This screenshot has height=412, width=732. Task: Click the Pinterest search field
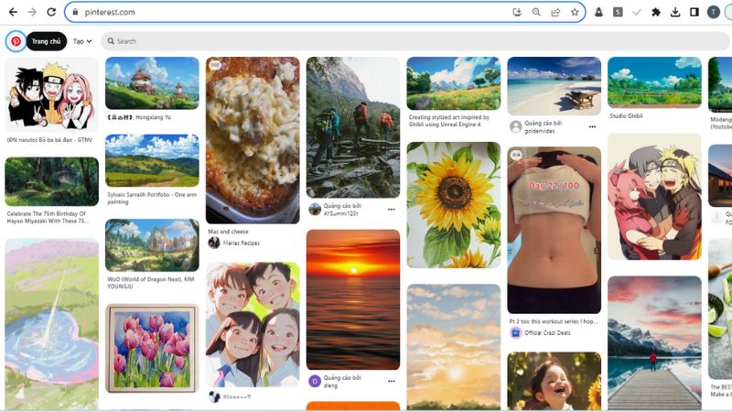tap(366, 41)
